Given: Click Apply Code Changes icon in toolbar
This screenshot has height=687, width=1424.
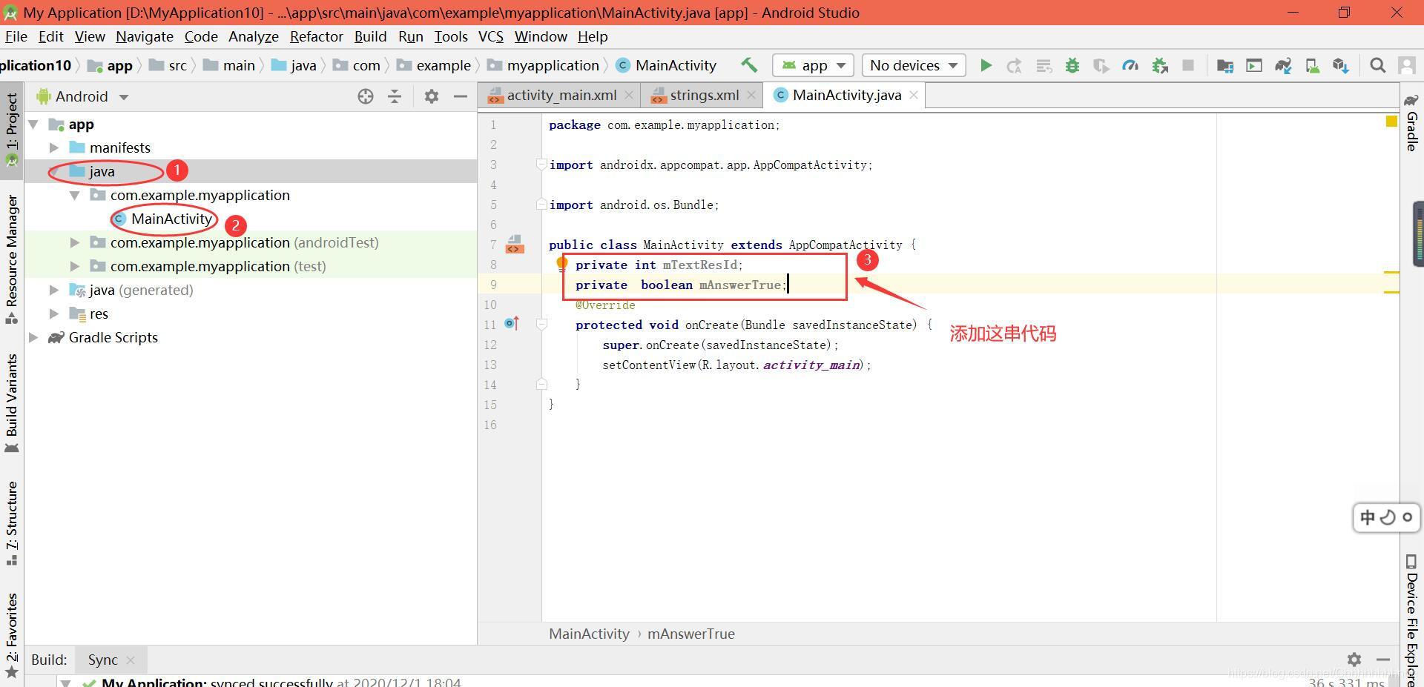Looking at the screenshot, I should pyautogui.click(x=1044, y=66).
